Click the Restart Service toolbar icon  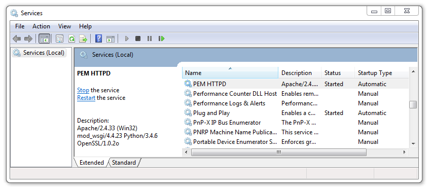tap(162, 39)
